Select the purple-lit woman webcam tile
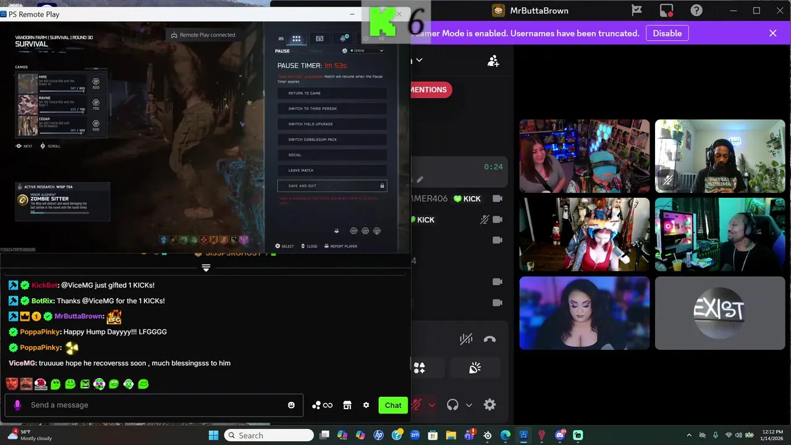The width and height of the screenshot is (791, 445). tap(584, 313)
